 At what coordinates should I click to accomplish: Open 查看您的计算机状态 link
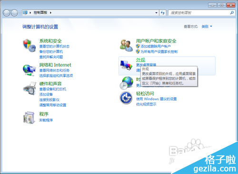coord(54,46)
